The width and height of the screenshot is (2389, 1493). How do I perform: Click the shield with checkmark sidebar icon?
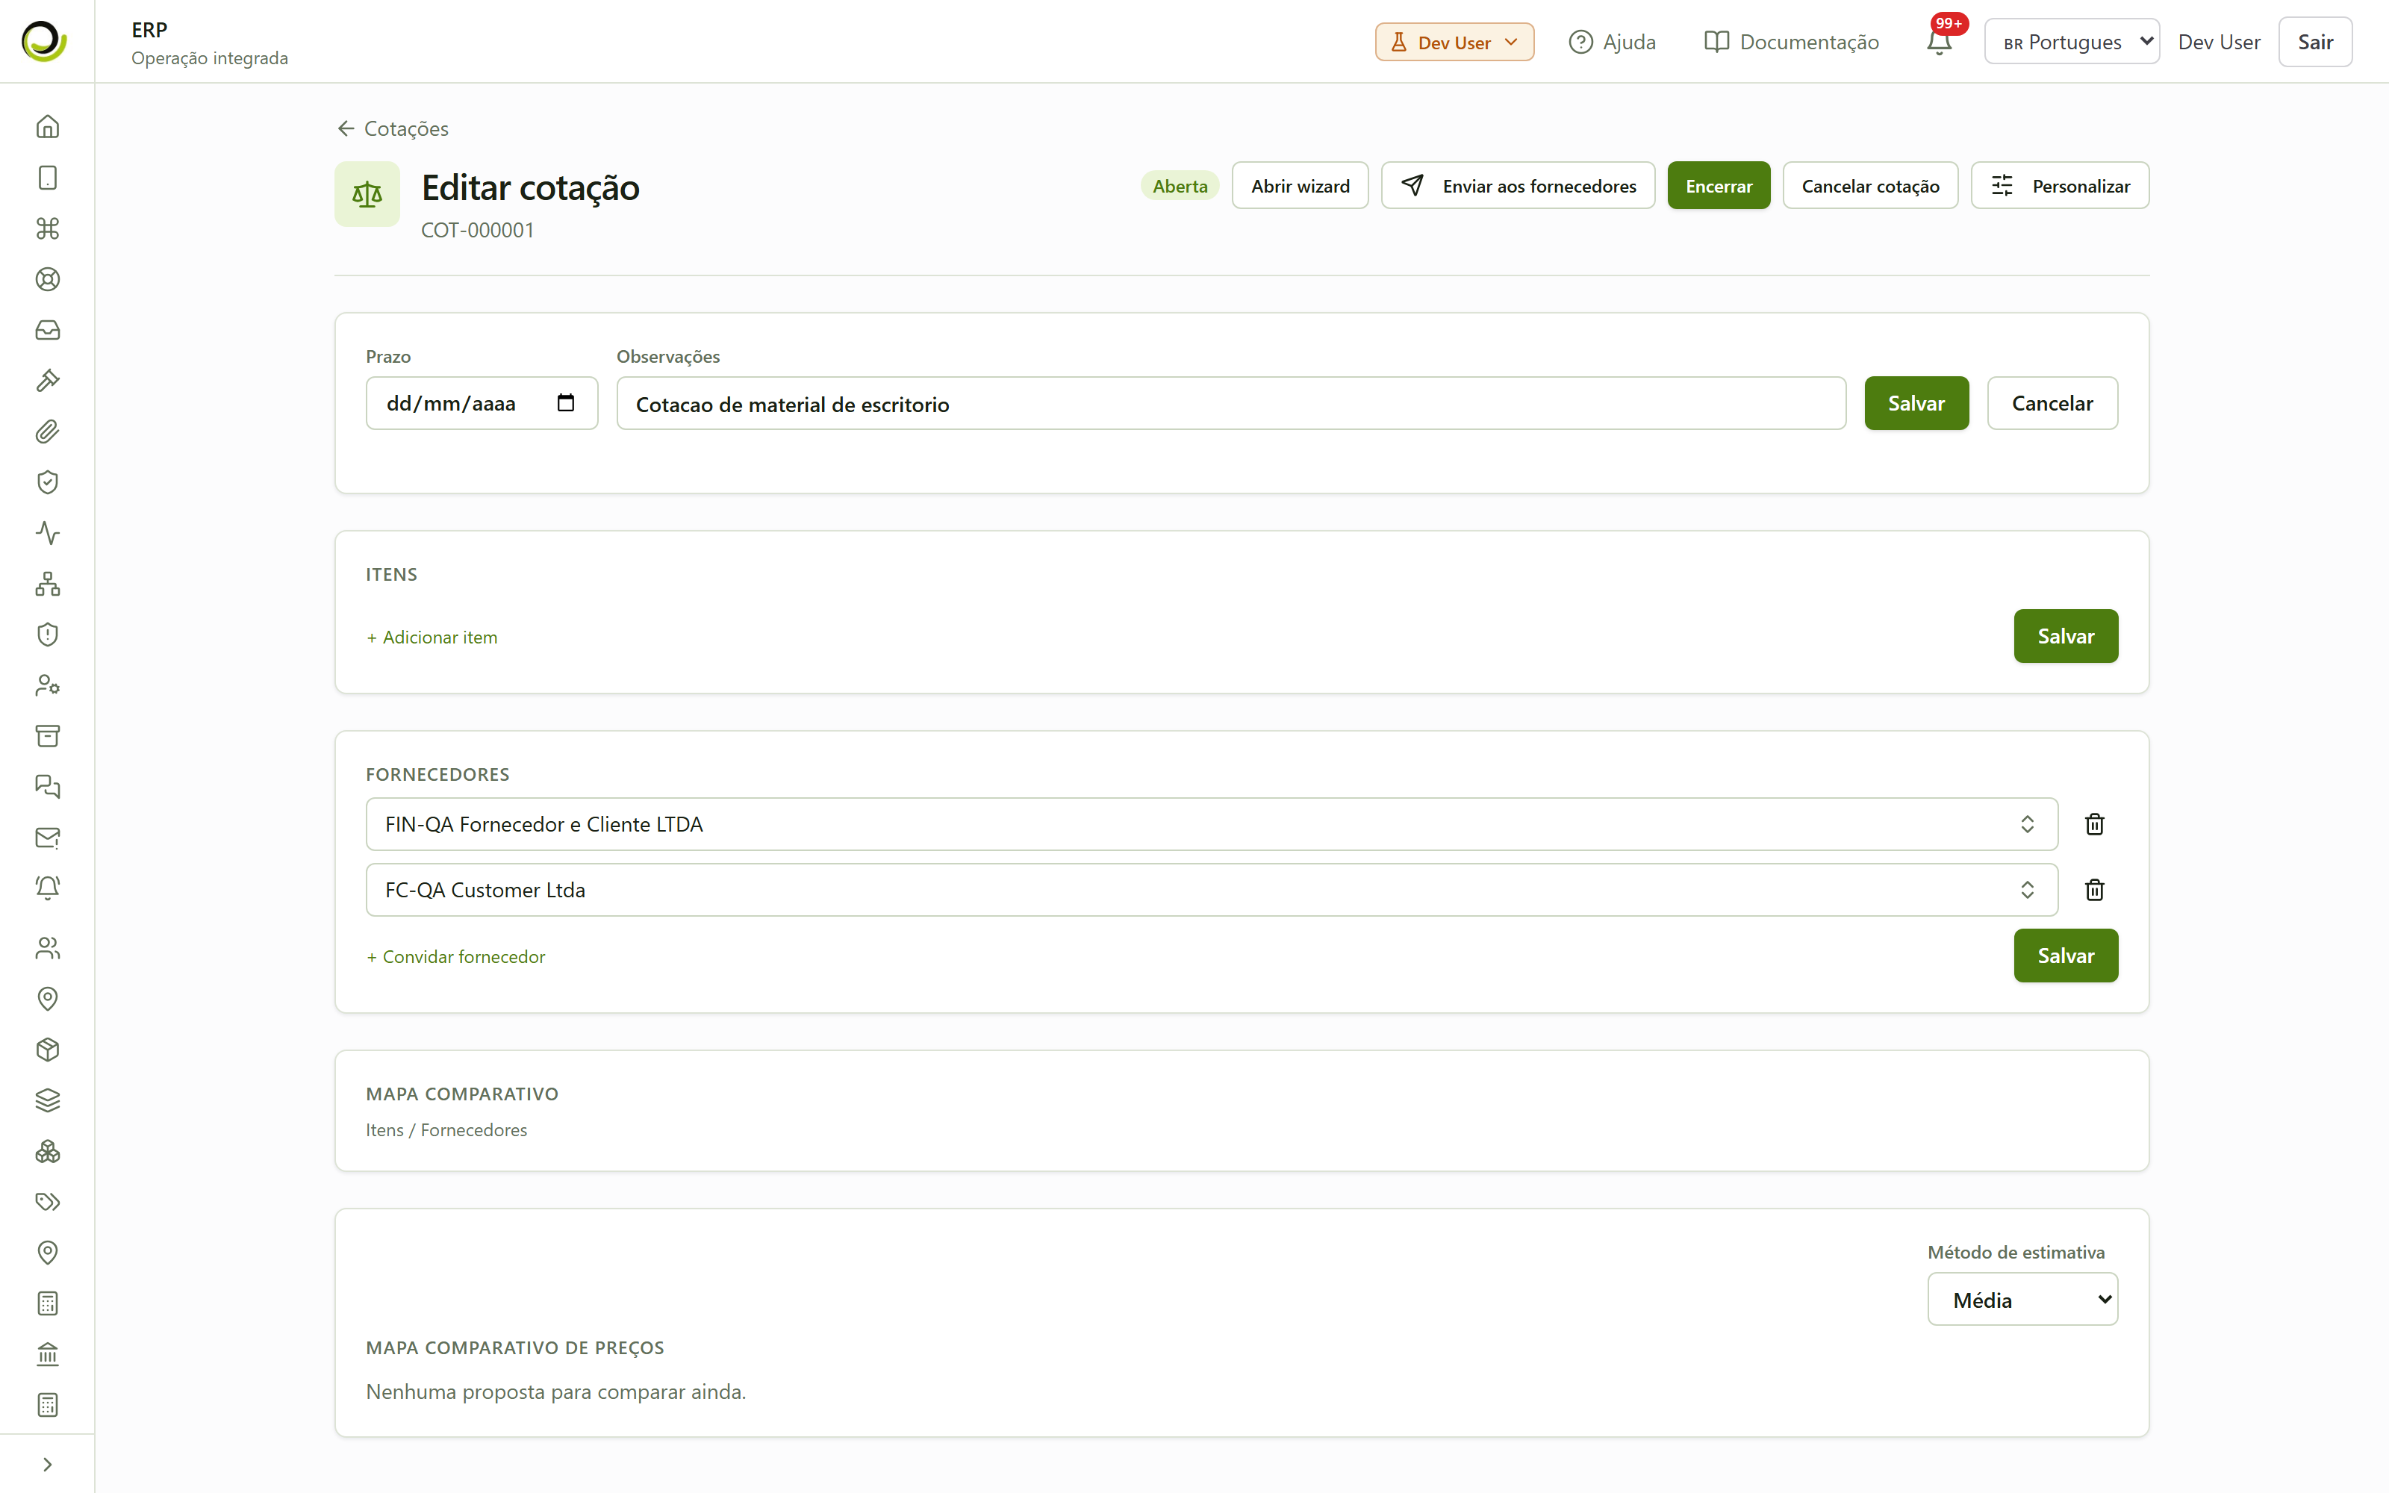[x=47, y=482]
